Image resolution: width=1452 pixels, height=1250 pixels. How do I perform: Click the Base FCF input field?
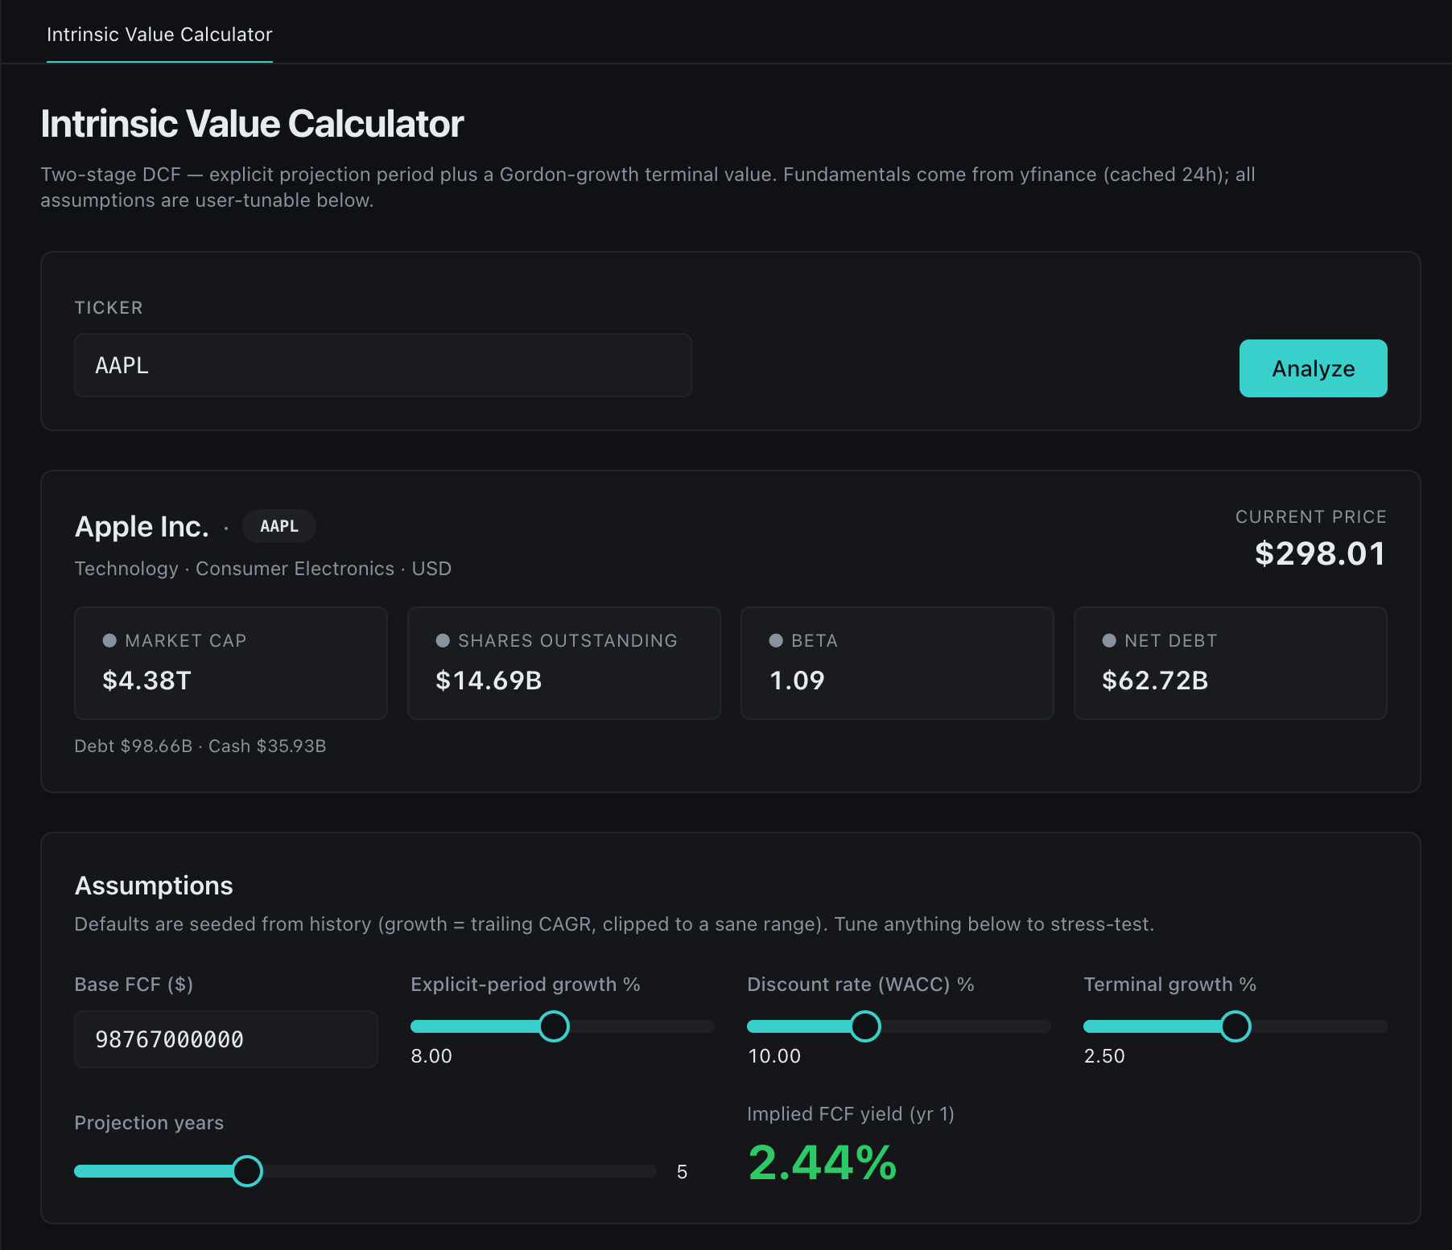pyautogui.click(x=226, y=1039)
